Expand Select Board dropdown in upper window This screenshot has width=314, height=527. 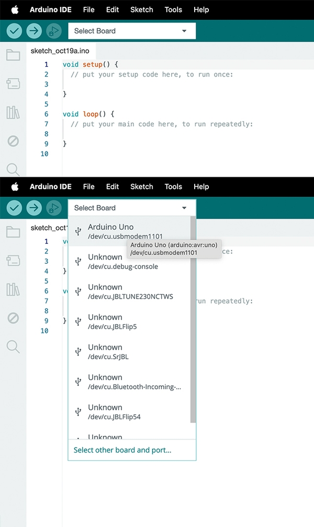coord(132,31)
